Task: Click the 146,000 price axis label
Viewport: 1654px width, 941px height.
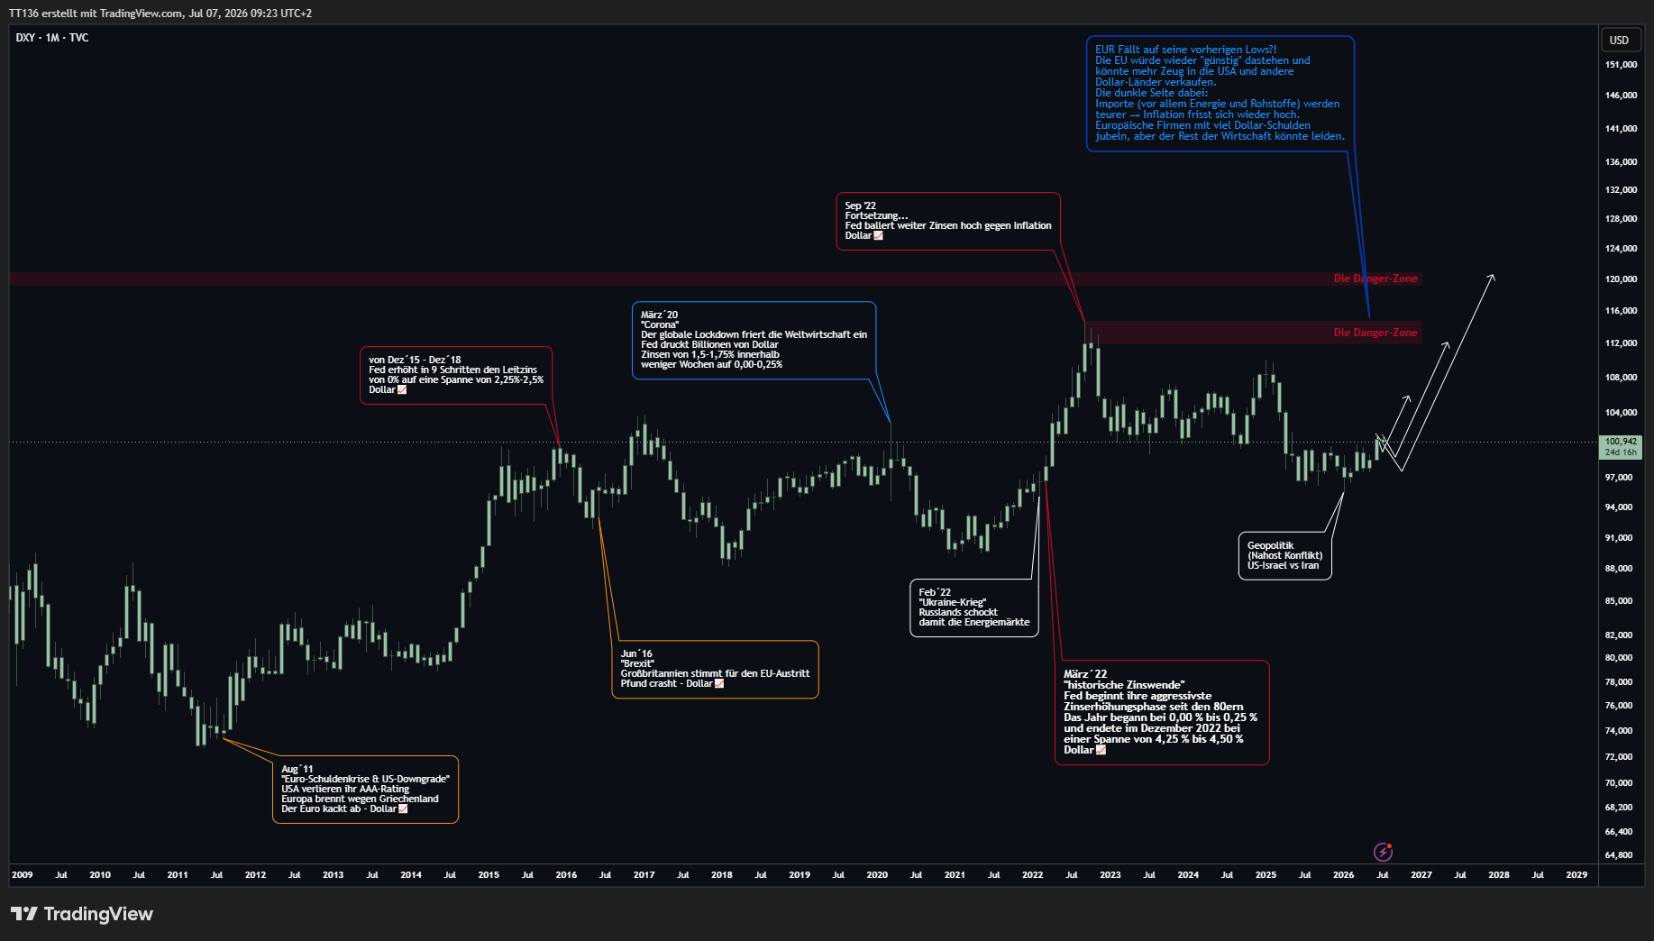Action: 1621,96
